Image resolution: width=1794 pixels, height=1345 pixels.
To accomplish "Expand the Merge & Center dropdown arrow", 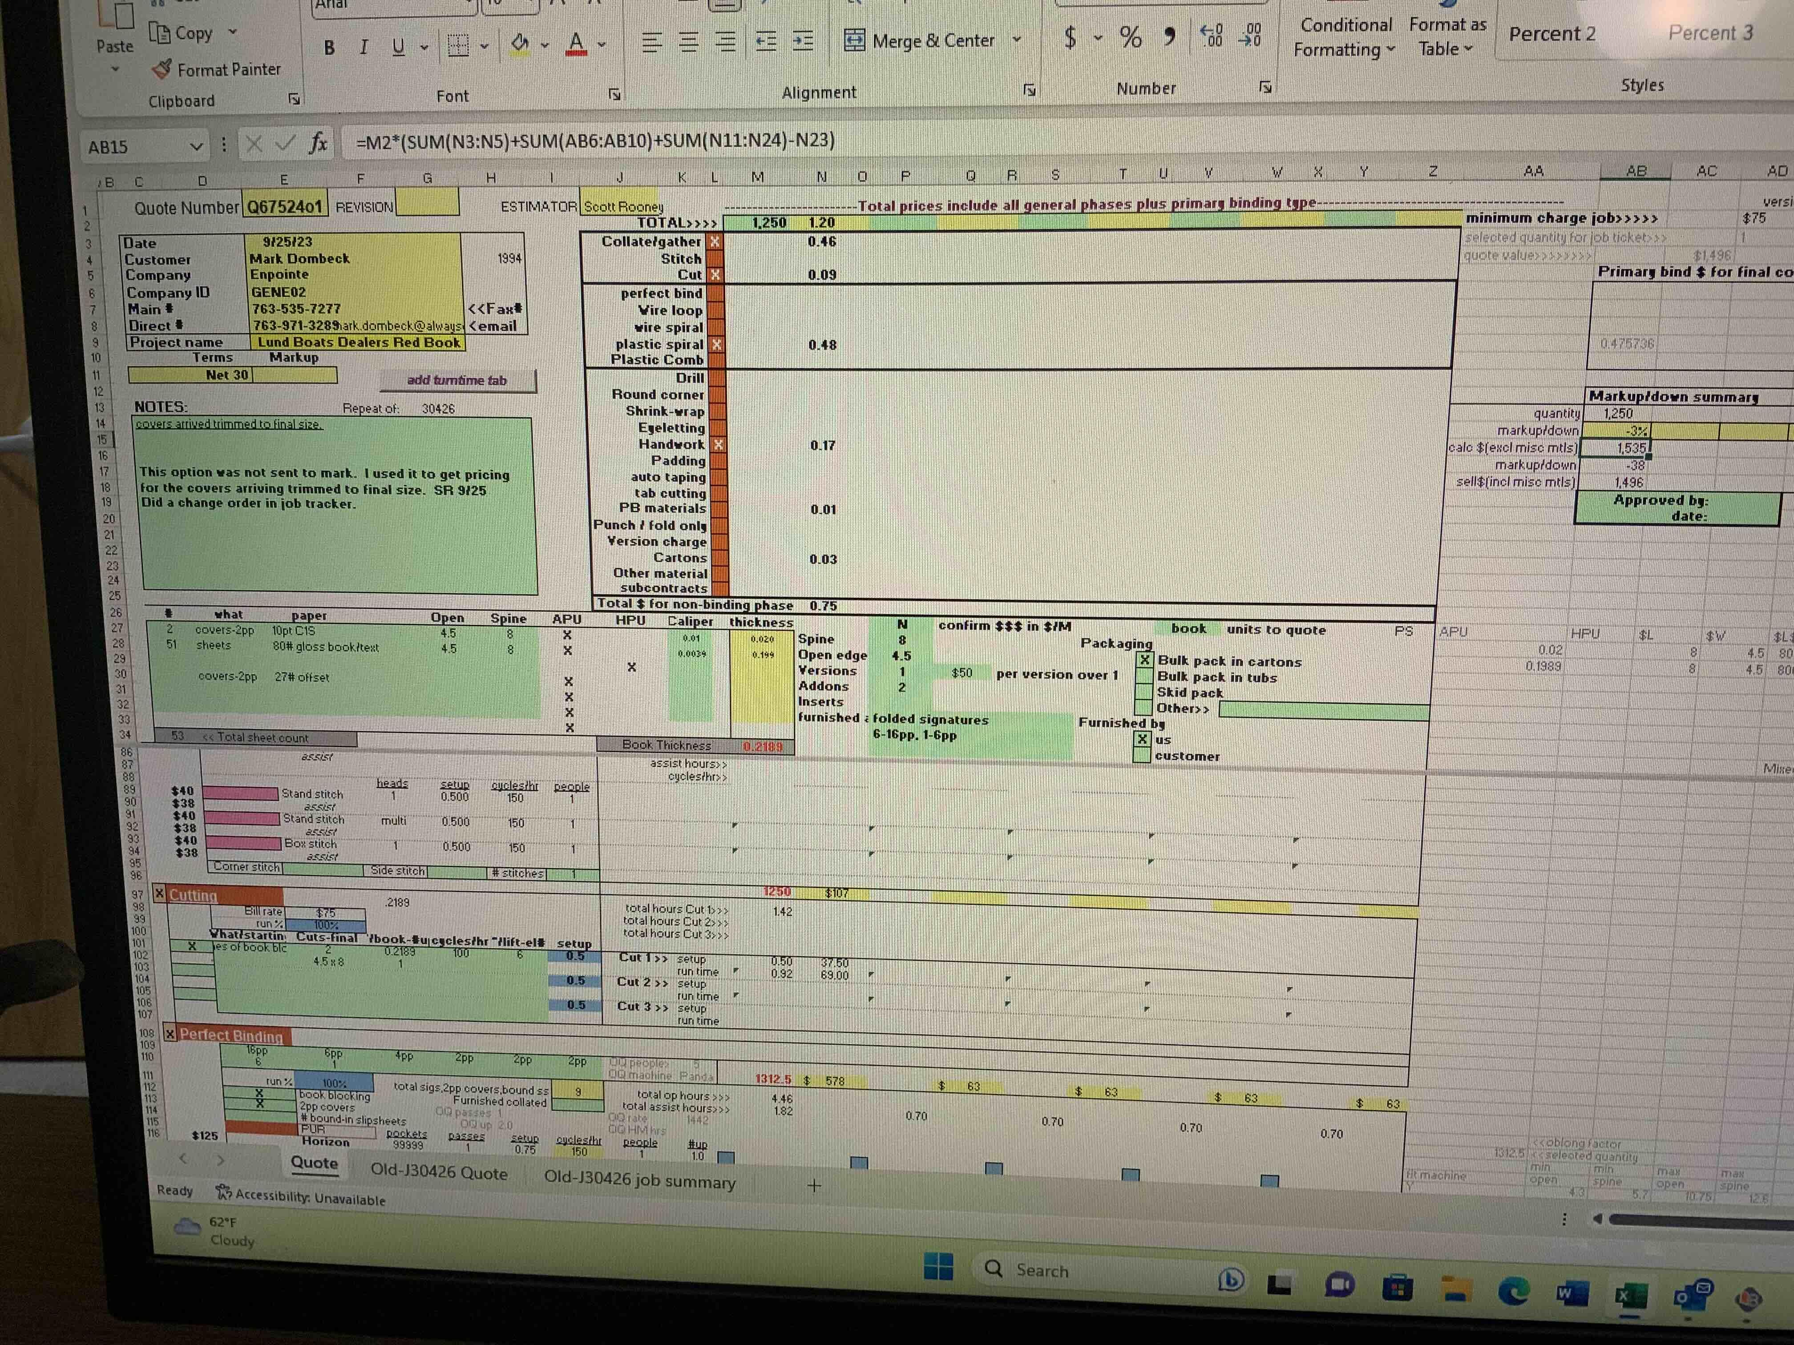I will point(1017,40).
